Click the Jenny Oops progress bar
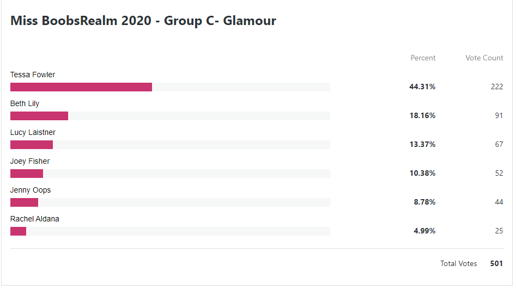516x290 pixels. 170,202
